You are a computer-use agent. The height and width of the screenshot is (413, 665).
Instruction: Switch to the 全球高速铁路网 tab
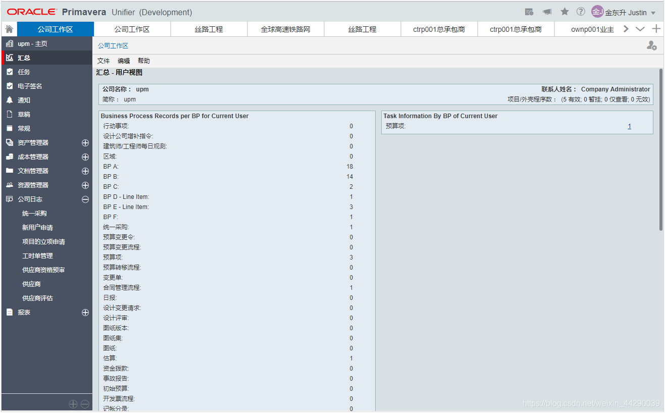pyautogui.click(x=286, y=29)
